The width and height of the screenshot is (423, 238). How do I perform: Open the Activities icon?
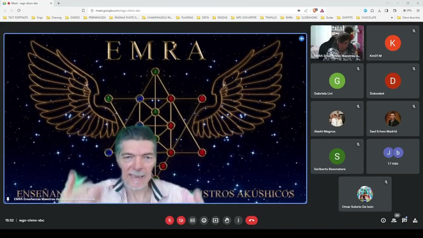click(415, 220)
